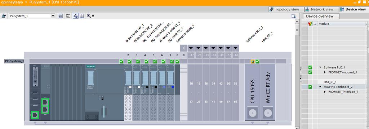Click empty slot range 10-17 column
Viewport: 369px width, 129px height.
[191, 92]
